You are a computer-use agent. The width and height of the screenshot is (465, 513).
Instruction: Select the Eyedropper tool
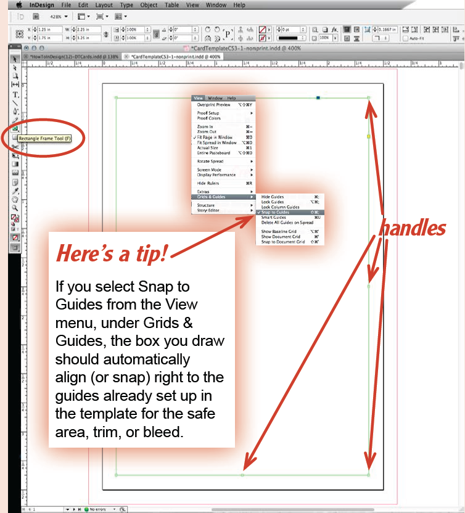[x=15, y=191]
